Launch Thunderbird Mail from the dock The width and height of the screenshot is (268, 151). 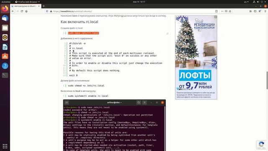(x=5, y=18)
